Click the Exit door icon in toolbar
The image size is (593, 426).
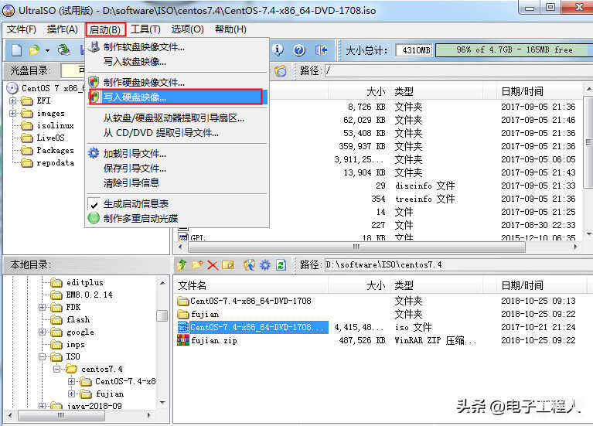pos(321,50)
